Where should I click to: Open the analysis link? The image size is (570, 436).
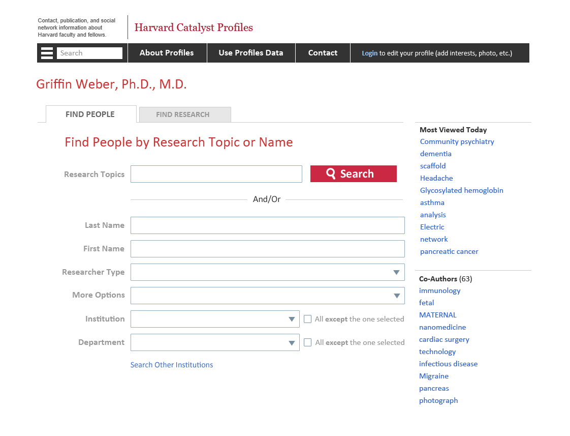pyautogui.click(x=433, y=215)
